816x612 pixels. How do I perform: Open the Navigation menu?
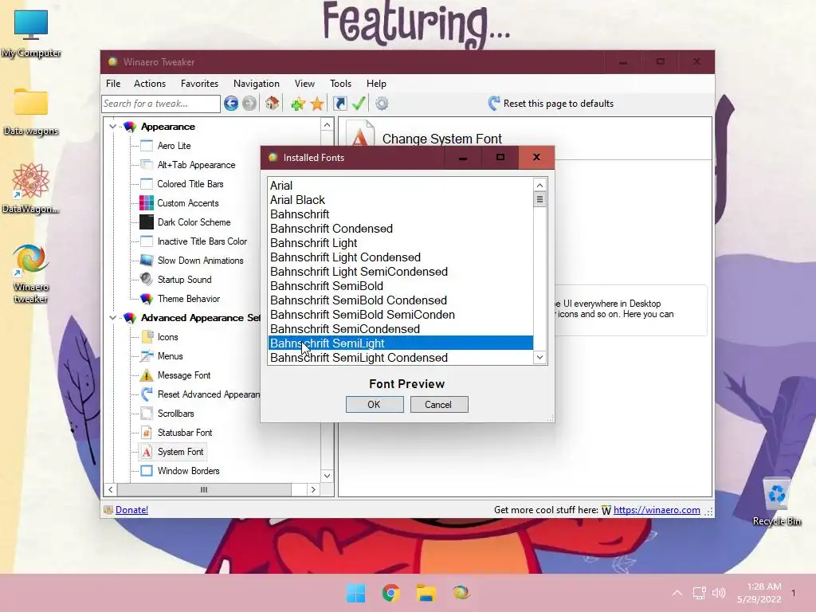click(x=256, y=83)
